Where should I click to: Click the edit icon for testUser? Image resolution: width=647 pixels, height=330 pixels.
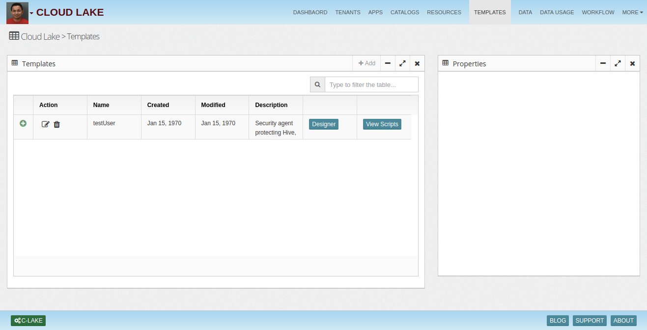tap(45, 125)
